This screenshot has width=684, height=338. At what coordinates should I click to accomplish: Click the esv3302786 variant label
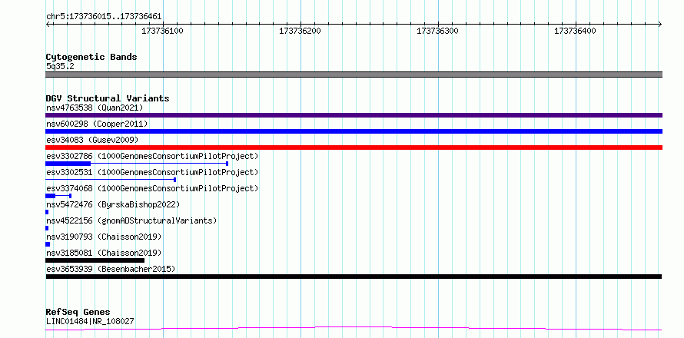click(152, 156)
